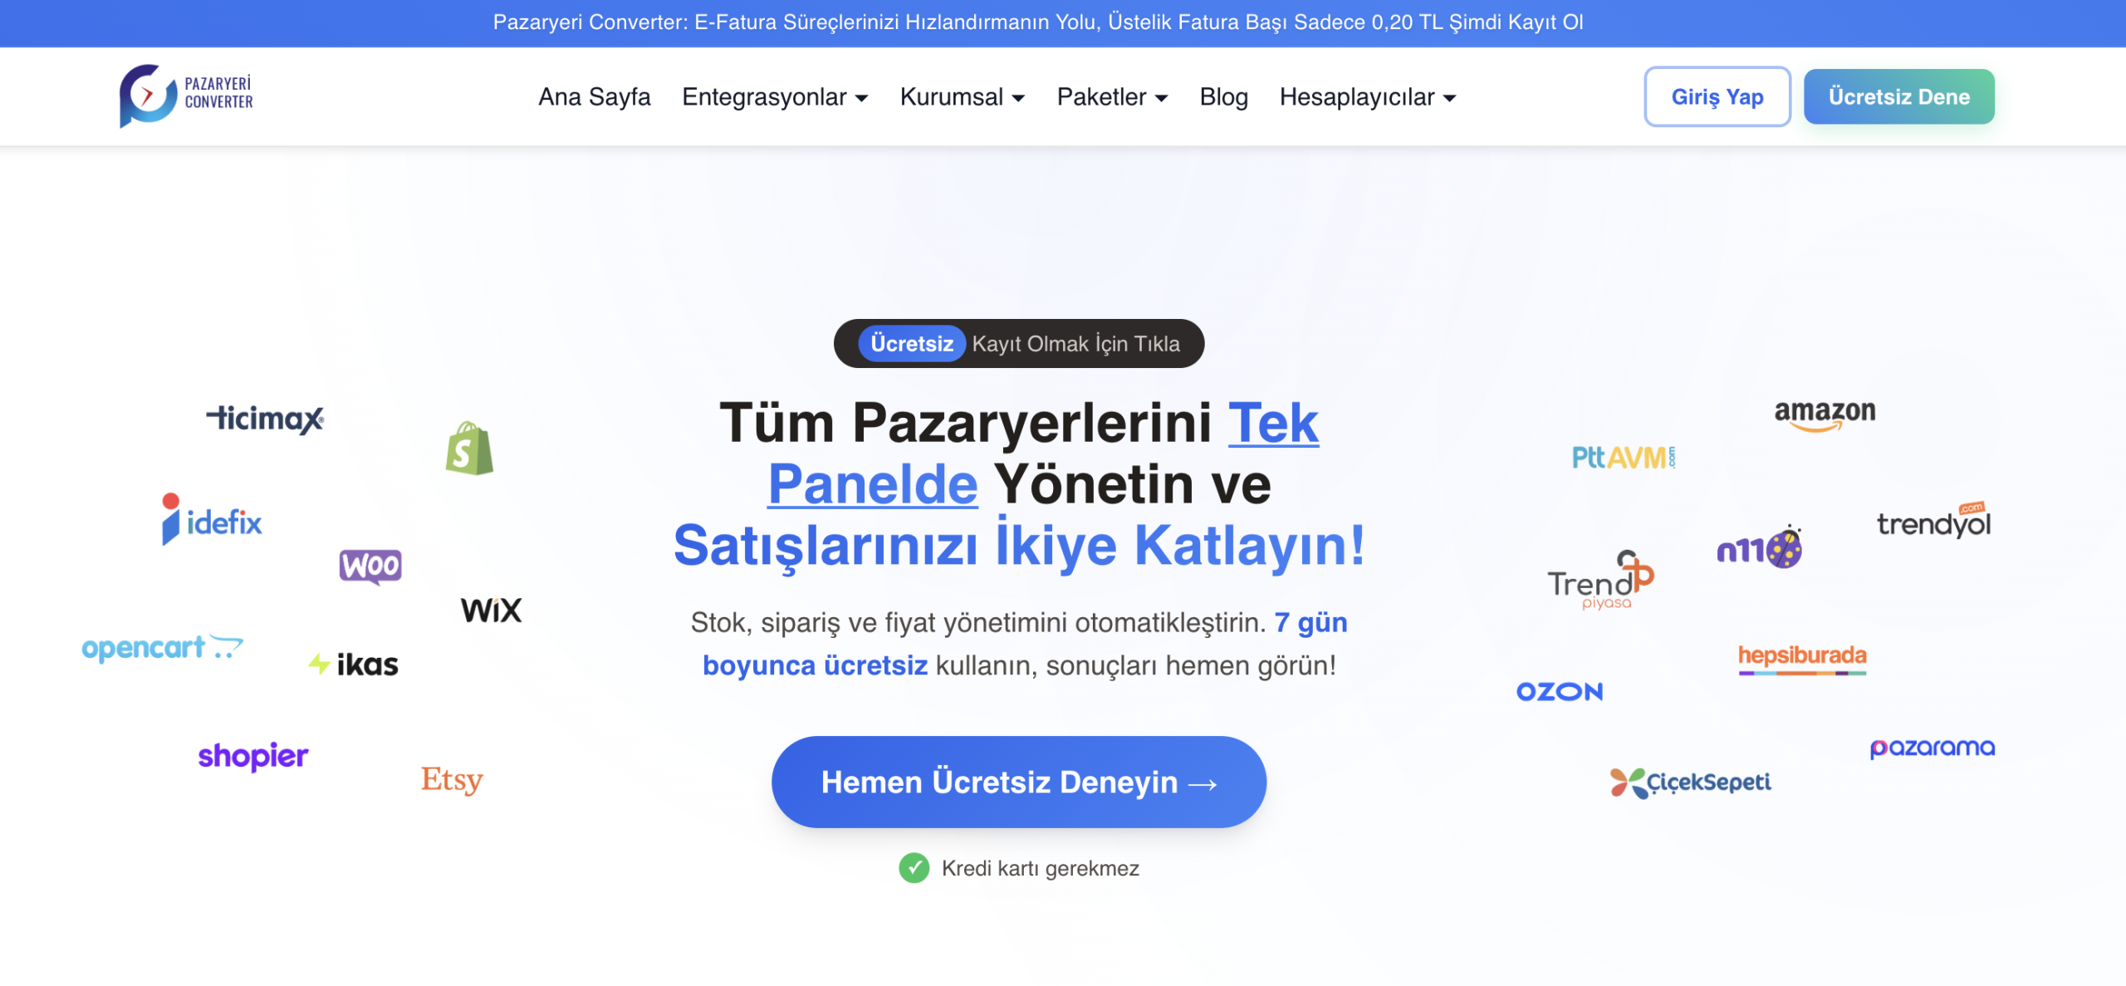Click the amazon logo
The width and height of the screenshot is (2126, 986).
(1825, 415)
